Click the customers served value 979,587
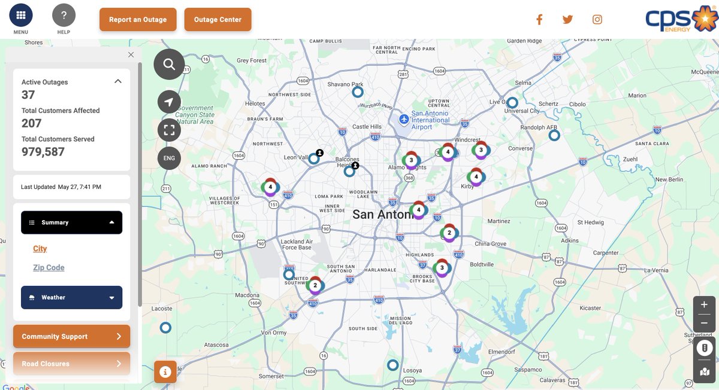The height and width of the screenshot is (390, 719). coord(43,152)
